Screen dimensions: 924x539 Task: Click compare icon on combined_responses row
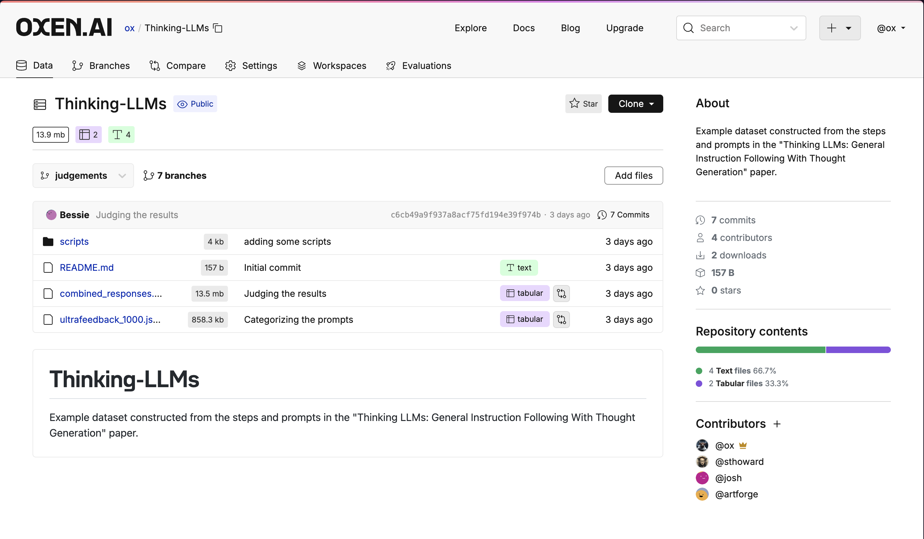point(561,293)
